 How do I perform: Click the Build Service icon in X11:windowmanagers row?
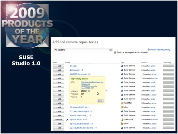click(122, 111)
